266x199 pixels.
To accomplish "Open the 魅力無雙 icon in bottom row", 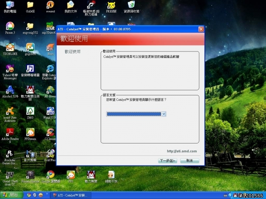I will (91, 177).
